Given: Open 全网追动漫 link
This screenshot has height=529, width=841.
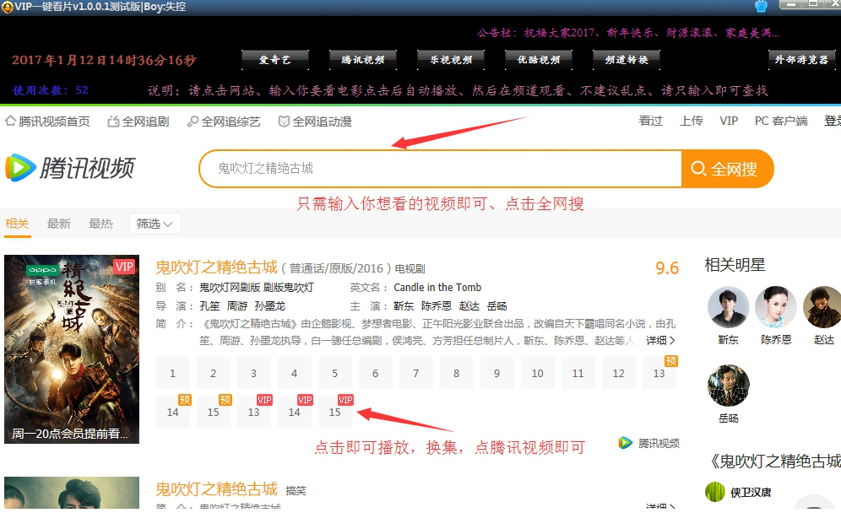Looking at the screenshot, I should pos(315,121).
